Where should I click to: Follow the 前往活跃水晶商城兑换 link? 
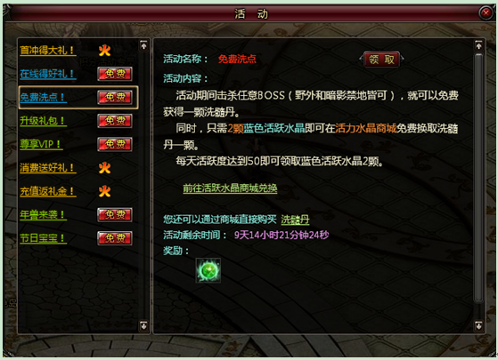pyautogui.click(x=230, y=188)
